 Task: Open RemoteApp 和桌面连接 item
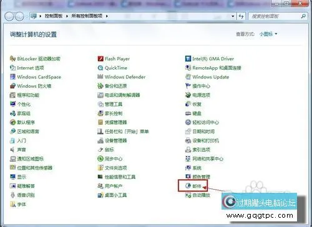[x=213, y=68]
